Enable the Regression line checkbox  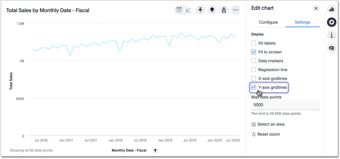(x=254, y=70)
